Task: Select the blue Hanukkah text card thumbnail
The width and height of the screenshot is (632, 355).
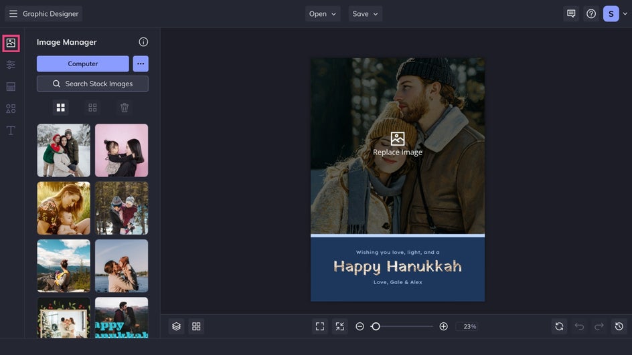Action: tap(121, 318)
